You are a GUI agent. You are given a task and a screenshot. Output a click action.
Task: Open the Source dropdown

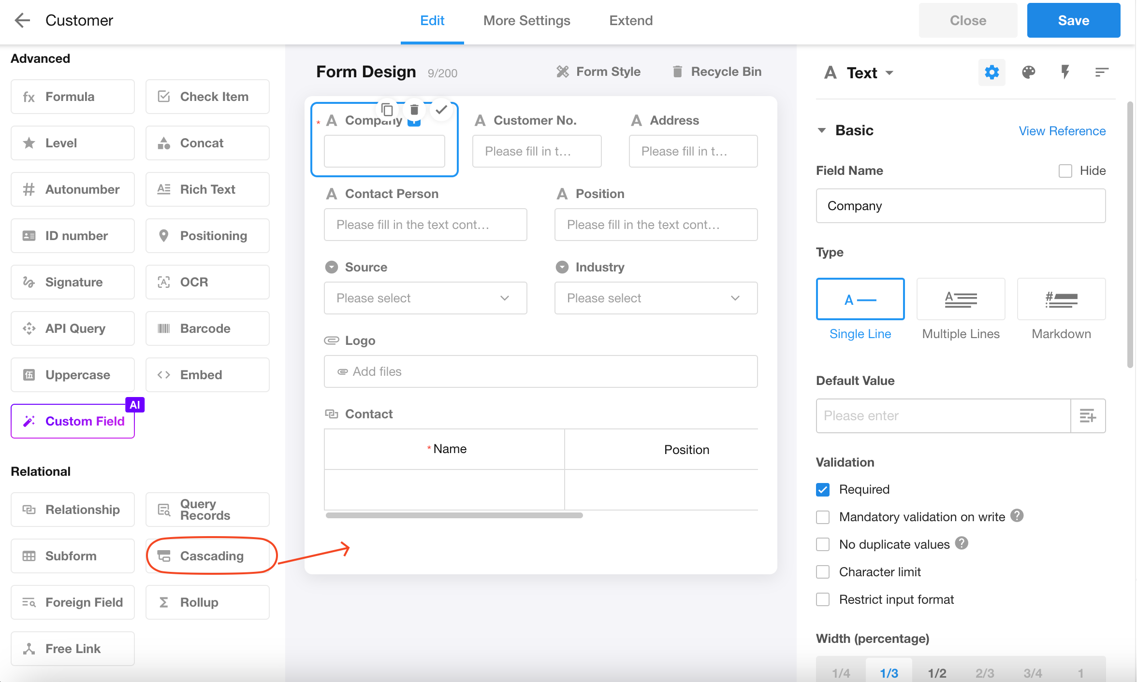point(425,298)
